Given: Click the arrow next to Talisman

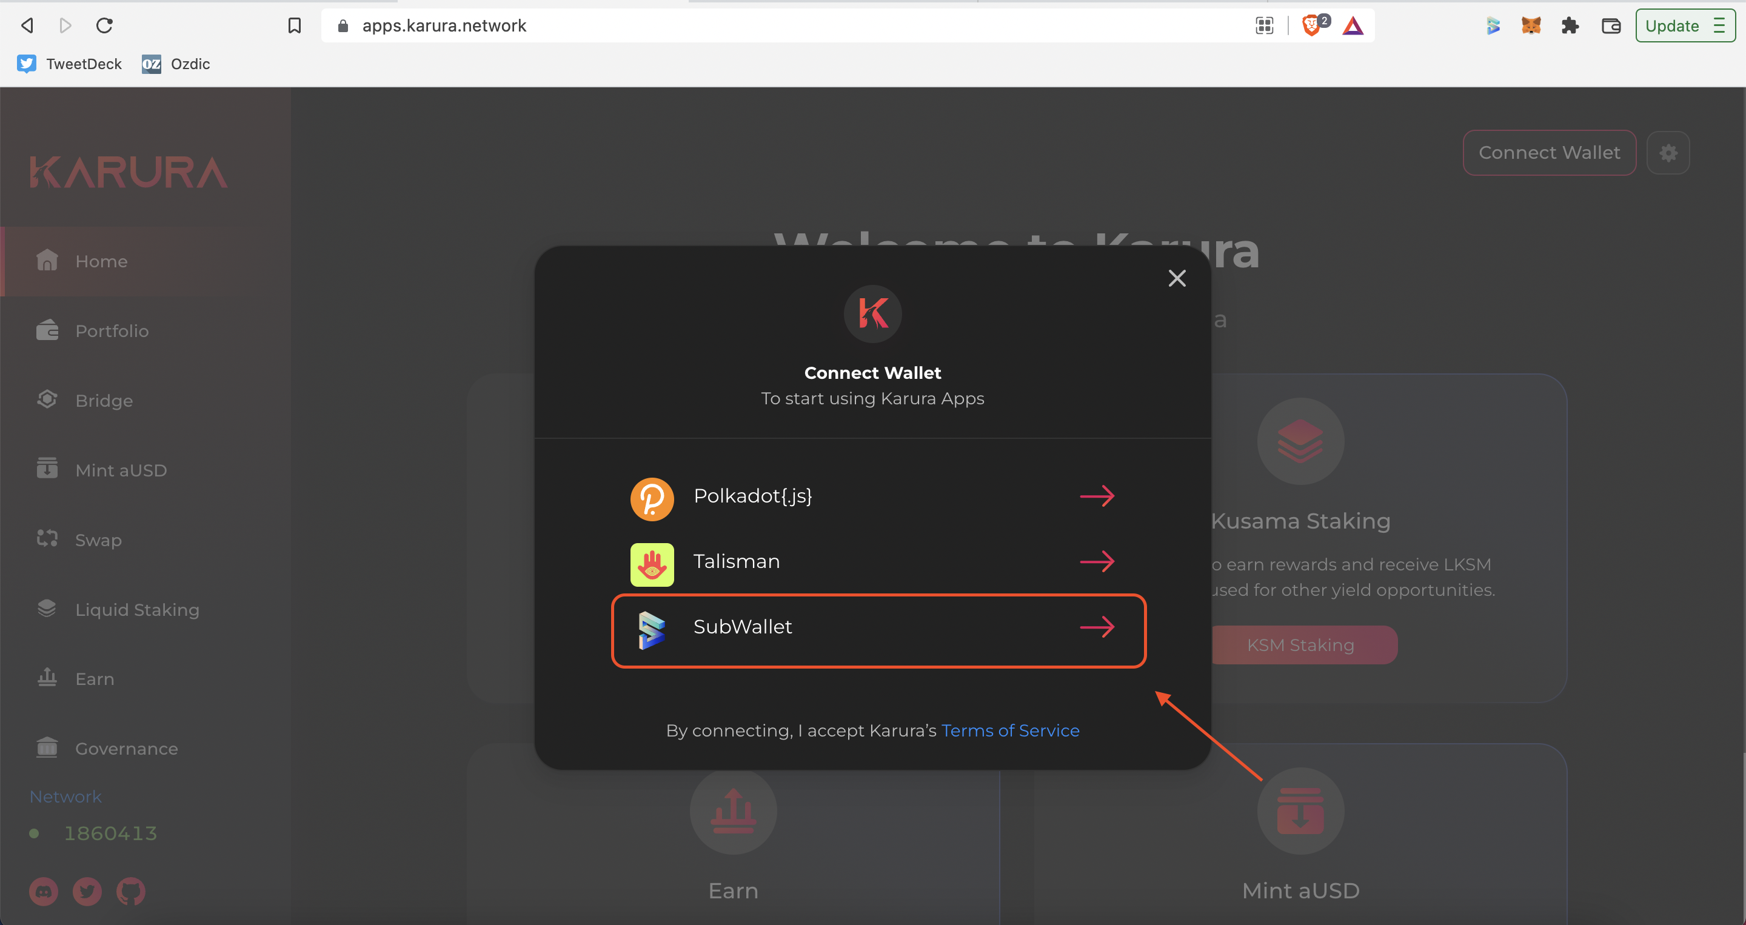Looking at the screenshot, I should tap(1097, 561).
